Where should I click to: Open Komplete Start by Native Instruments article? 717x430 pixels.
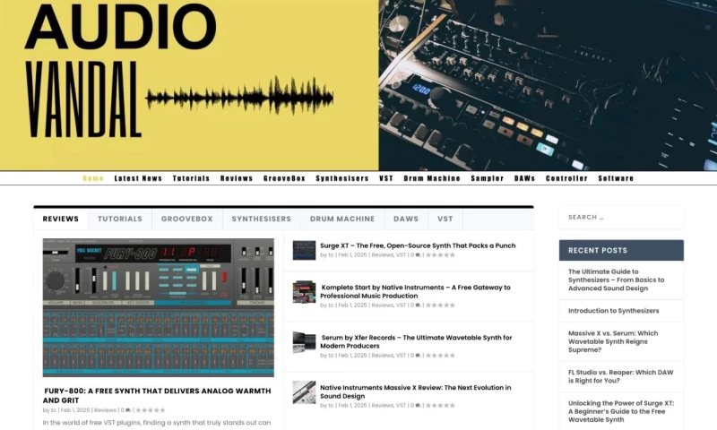415,291
